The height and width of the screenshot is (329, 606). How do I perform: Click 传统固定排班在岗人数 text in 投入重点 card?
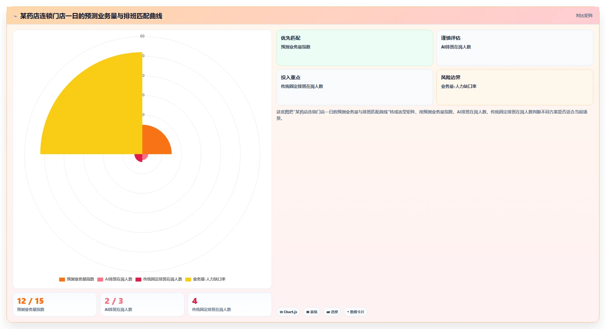[302, 86]
